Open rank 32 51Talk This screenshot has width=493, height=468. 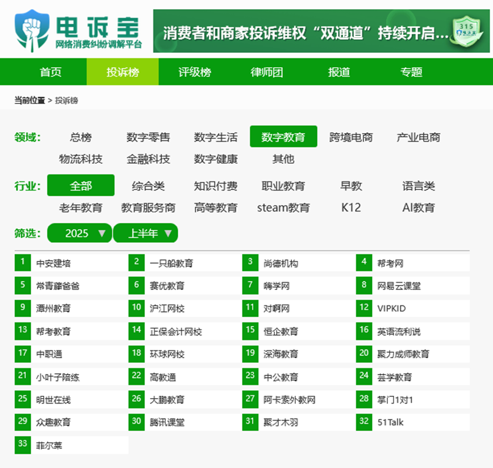(x=413, y=422)
